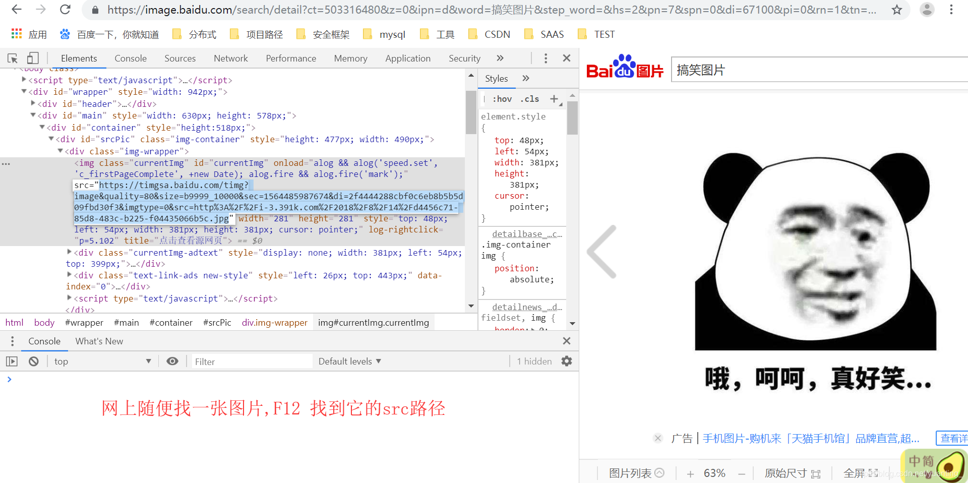Toggle the :hov element state button
Screen dimensions: 968x483
tap(502, 99)
